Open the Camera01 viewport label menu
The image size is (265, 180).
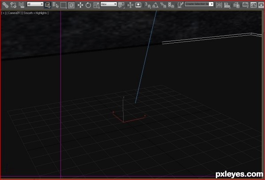click(x=14, y=13)
